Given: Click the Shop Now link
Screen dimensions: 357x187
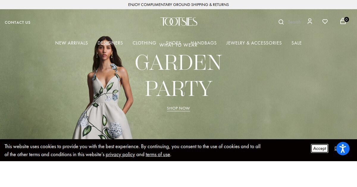Looking at the screenshot, I should [178, 108].
